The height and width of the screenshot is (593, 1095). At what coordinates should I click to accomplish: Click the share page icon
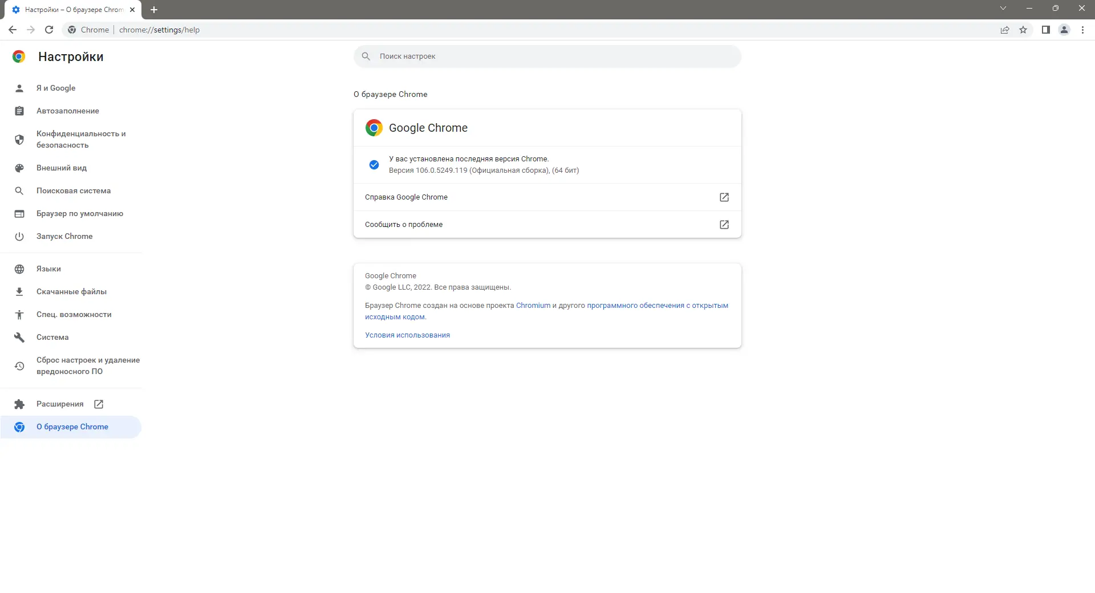point(1005,30)
